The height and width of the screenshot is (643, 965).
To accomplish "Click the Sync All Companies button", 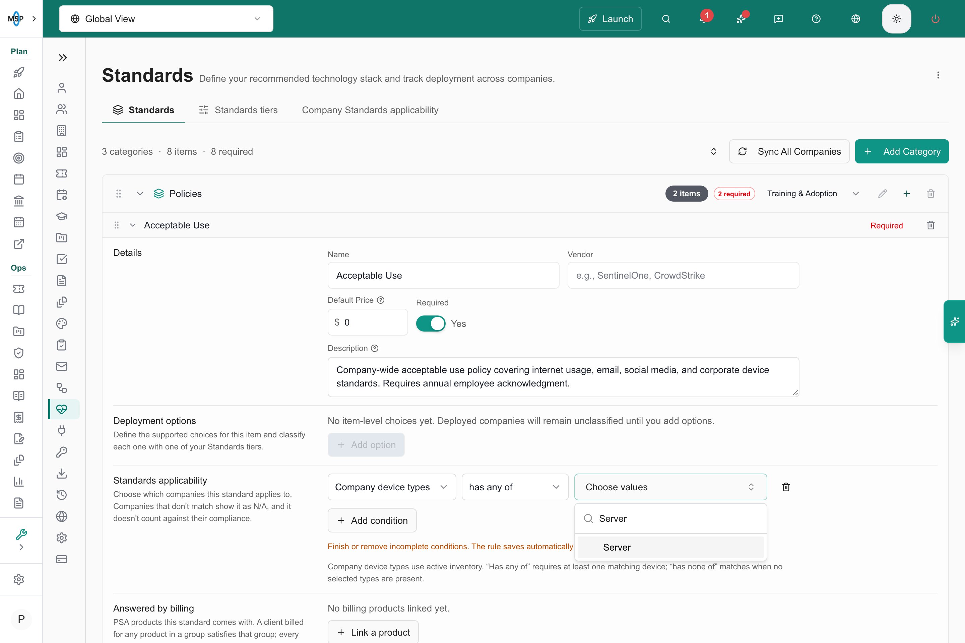I will coord(789,151).
